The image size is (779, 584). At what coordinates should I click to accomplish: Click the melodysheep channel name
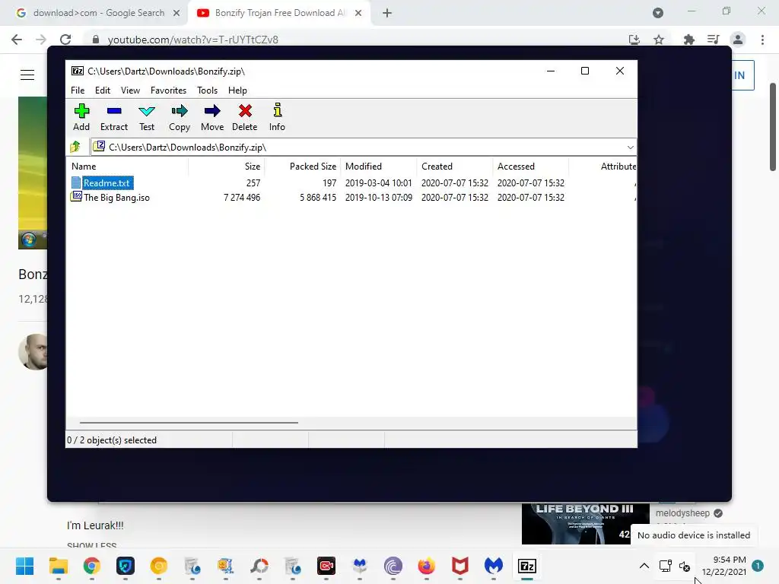click(x=682, y=513)
